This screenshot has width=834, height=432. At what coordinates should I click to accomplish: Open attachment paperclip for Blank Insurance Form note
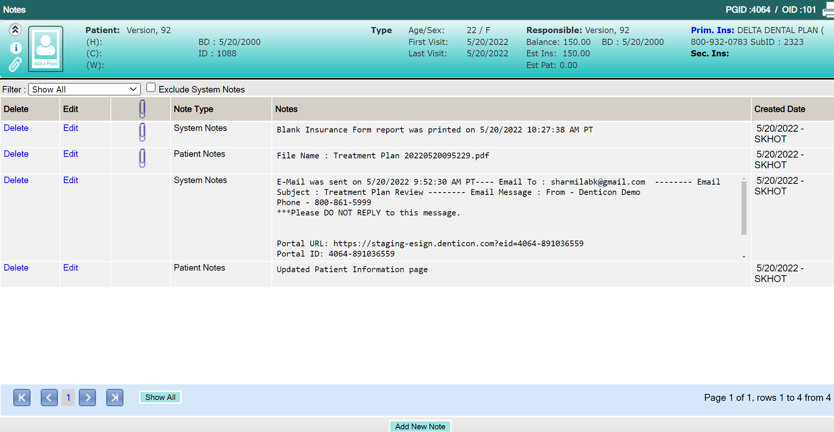click(142, 132)
